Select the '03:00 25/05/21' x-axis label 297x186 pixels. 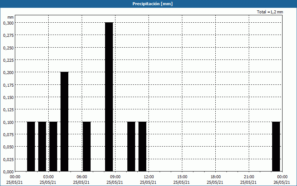(48, 180)
